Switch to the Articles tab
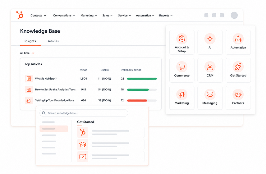Screen dimensions: 266x174 (53, 41)
